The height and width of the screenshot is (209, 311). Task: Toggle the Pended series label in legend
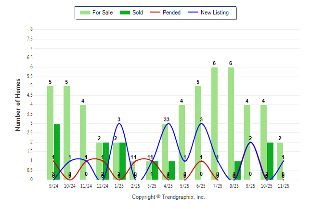click(172, 13)
